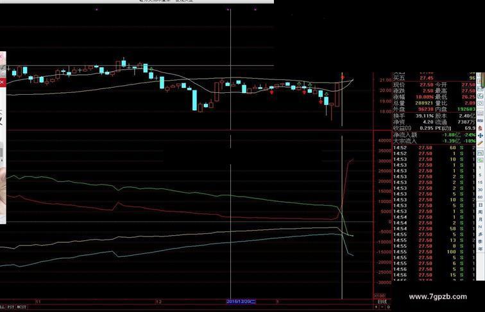
Task: Click the 净流入额 row
Action: (434, 135)
